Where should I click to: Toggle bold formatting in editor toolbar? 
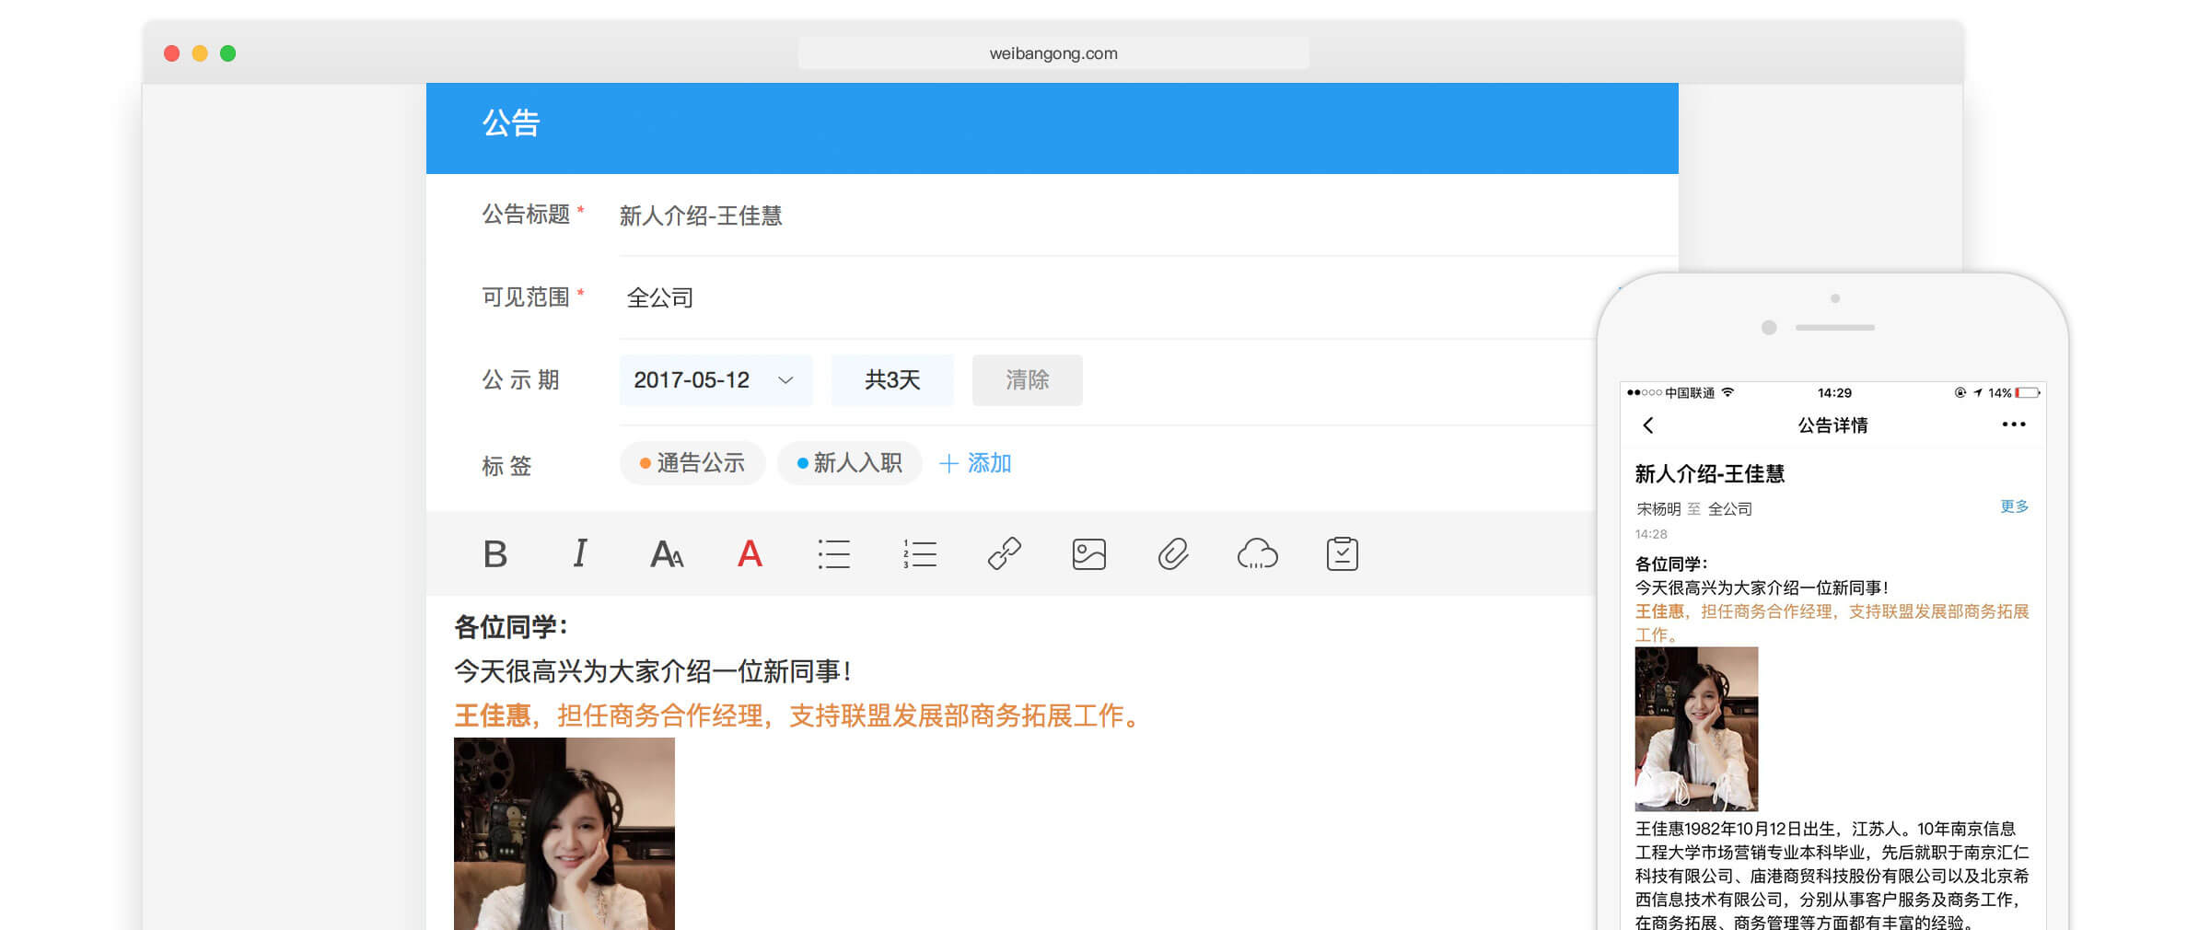(x=495, y=554)
